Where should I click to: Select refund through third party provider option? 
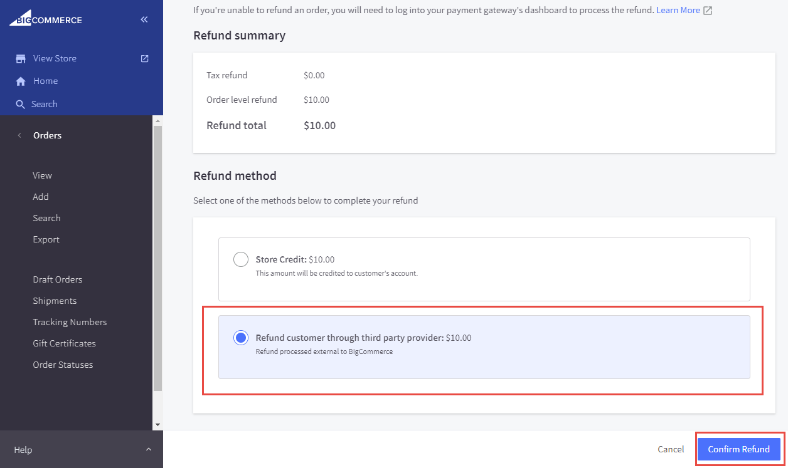tap(241, 338)
